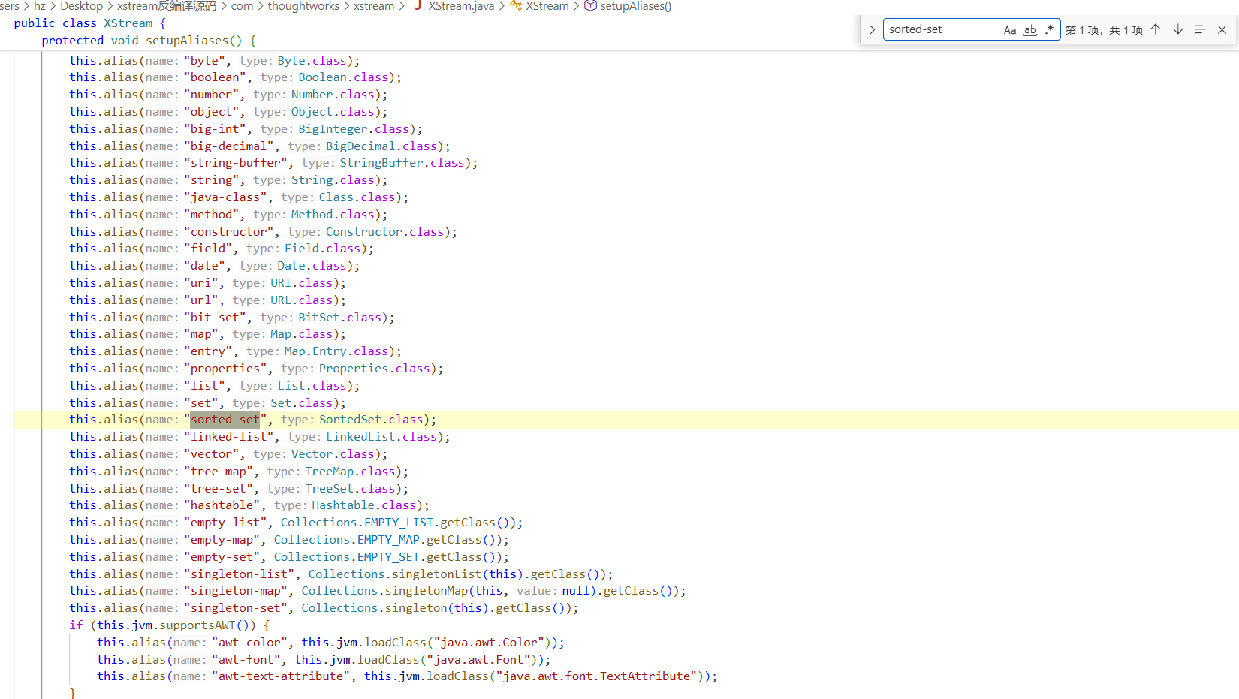Select the XStream class breadcrumb
The image size is (1239, 699).
click(x=547, y=6)
